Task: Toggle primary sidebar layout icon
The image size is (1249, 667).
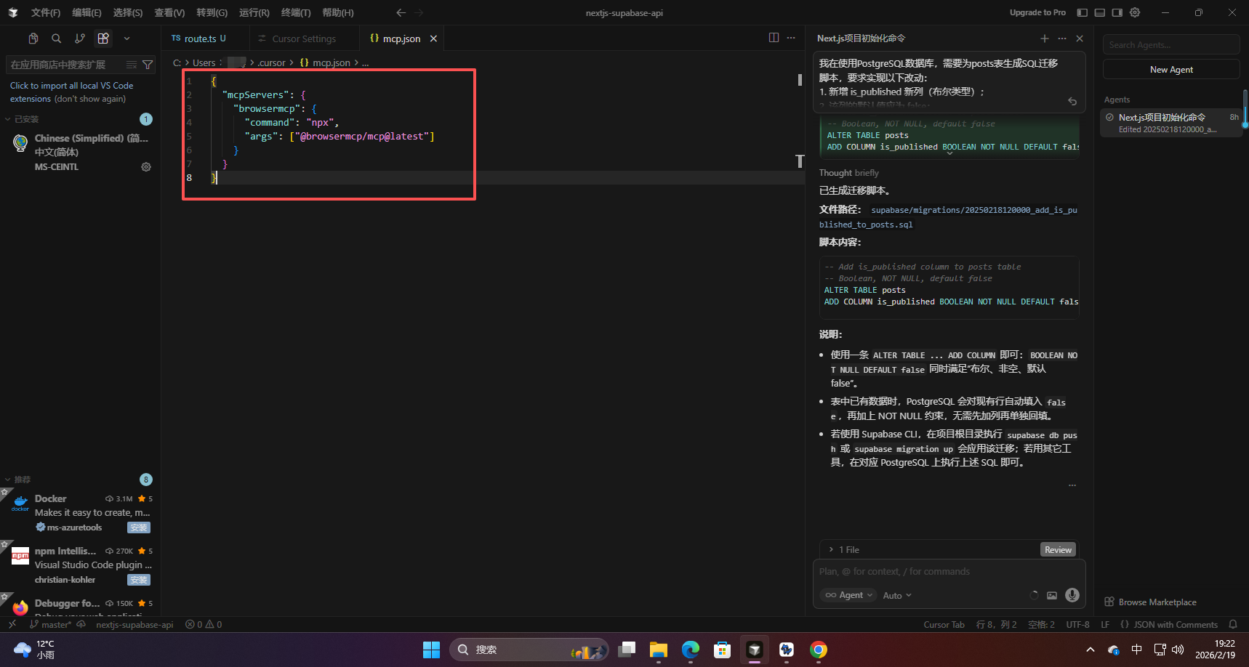Action: [x=1082, y=12]
